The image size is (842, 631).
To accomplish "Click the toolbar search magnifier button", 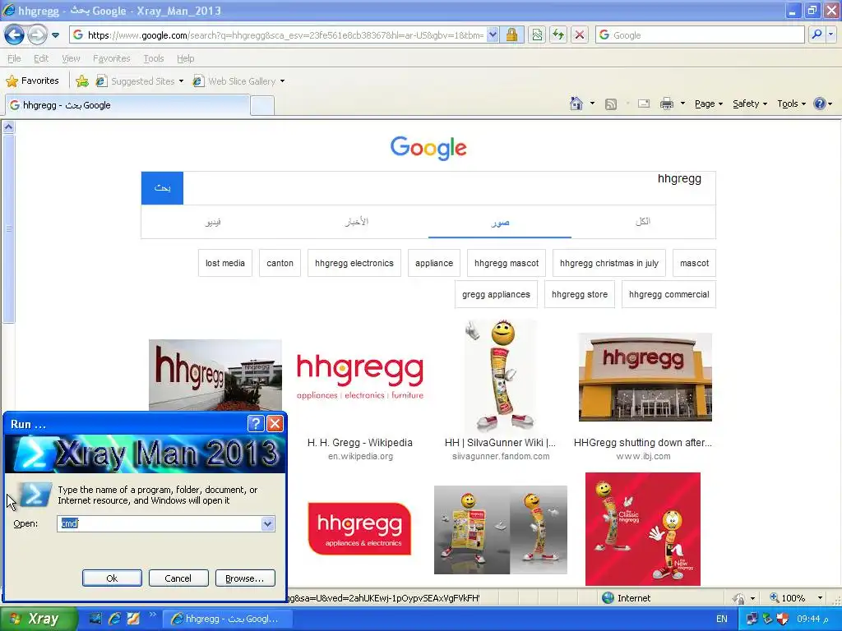I will [x=817, y=35].
